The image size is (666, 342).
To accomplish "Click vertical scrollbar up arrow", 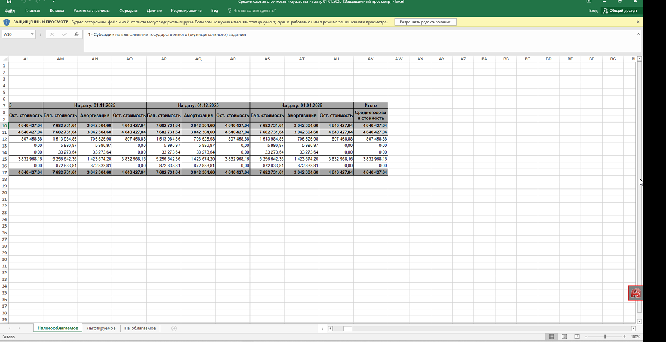I will coord(640,59).
